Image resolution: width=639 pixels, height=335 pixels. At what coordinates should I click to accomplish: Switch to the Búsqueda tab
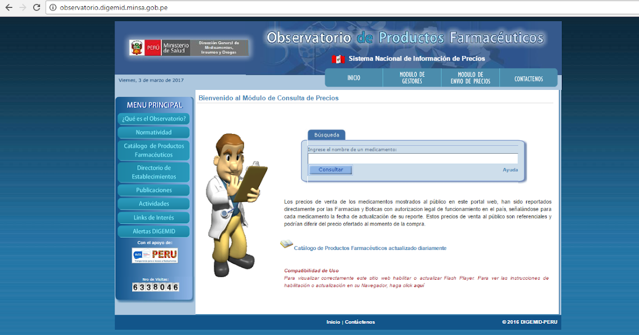[x=326, y=135]
